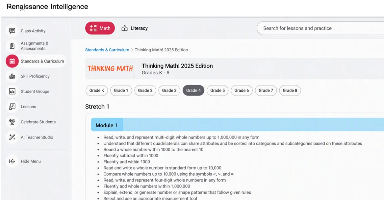
Task: Select the Grade 1 pill
Action: point(121,90)
